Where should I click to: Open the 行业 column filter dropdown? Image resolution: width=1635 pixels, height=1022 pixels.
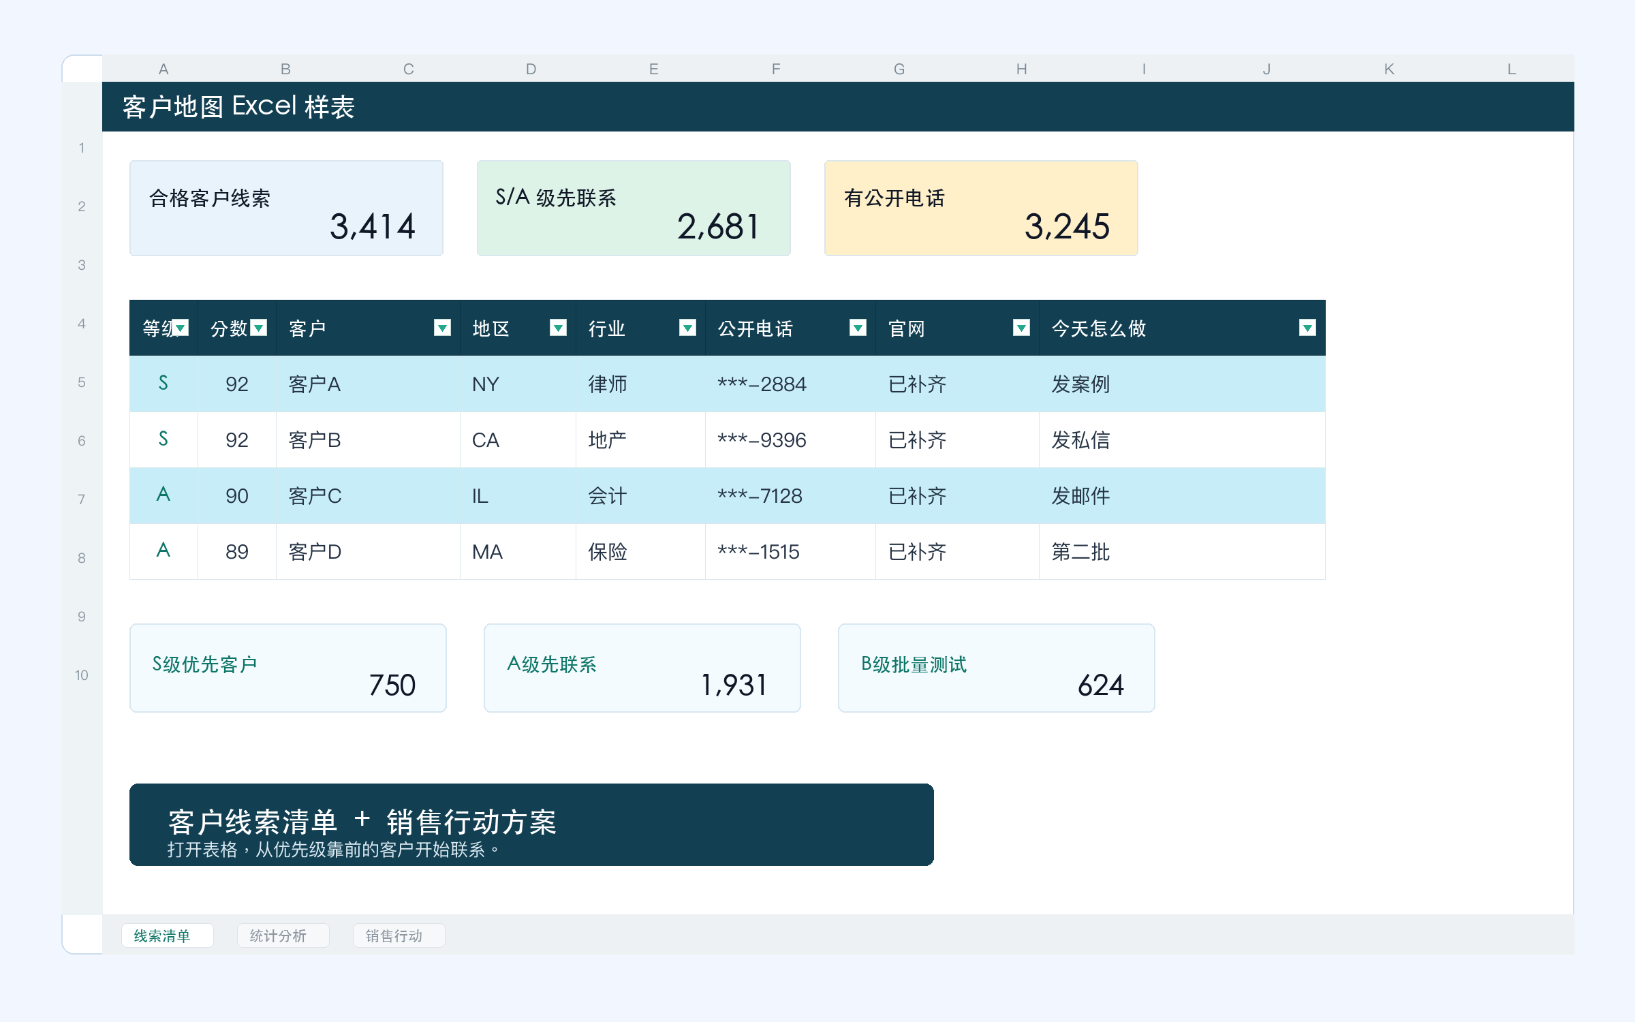click(688, 328)
